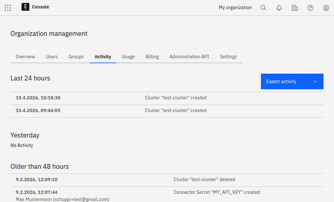Select the Connector Secret MY_API_KEY created entry
Image resolution: width=334 pixels, height=202 pixels.
[x=217, y=192]
